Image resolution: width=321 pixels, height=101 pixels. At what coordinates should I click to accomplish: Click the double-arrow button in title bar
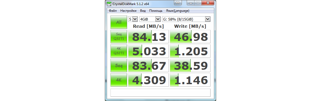point(178,3)
